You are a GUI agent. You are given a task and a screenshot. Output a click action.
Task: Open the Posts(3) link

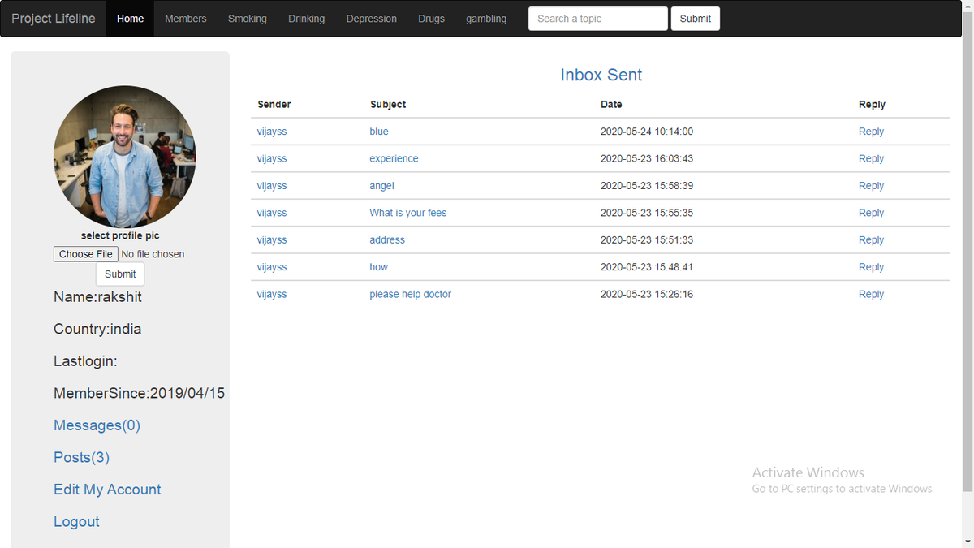[x=81, y=458]
